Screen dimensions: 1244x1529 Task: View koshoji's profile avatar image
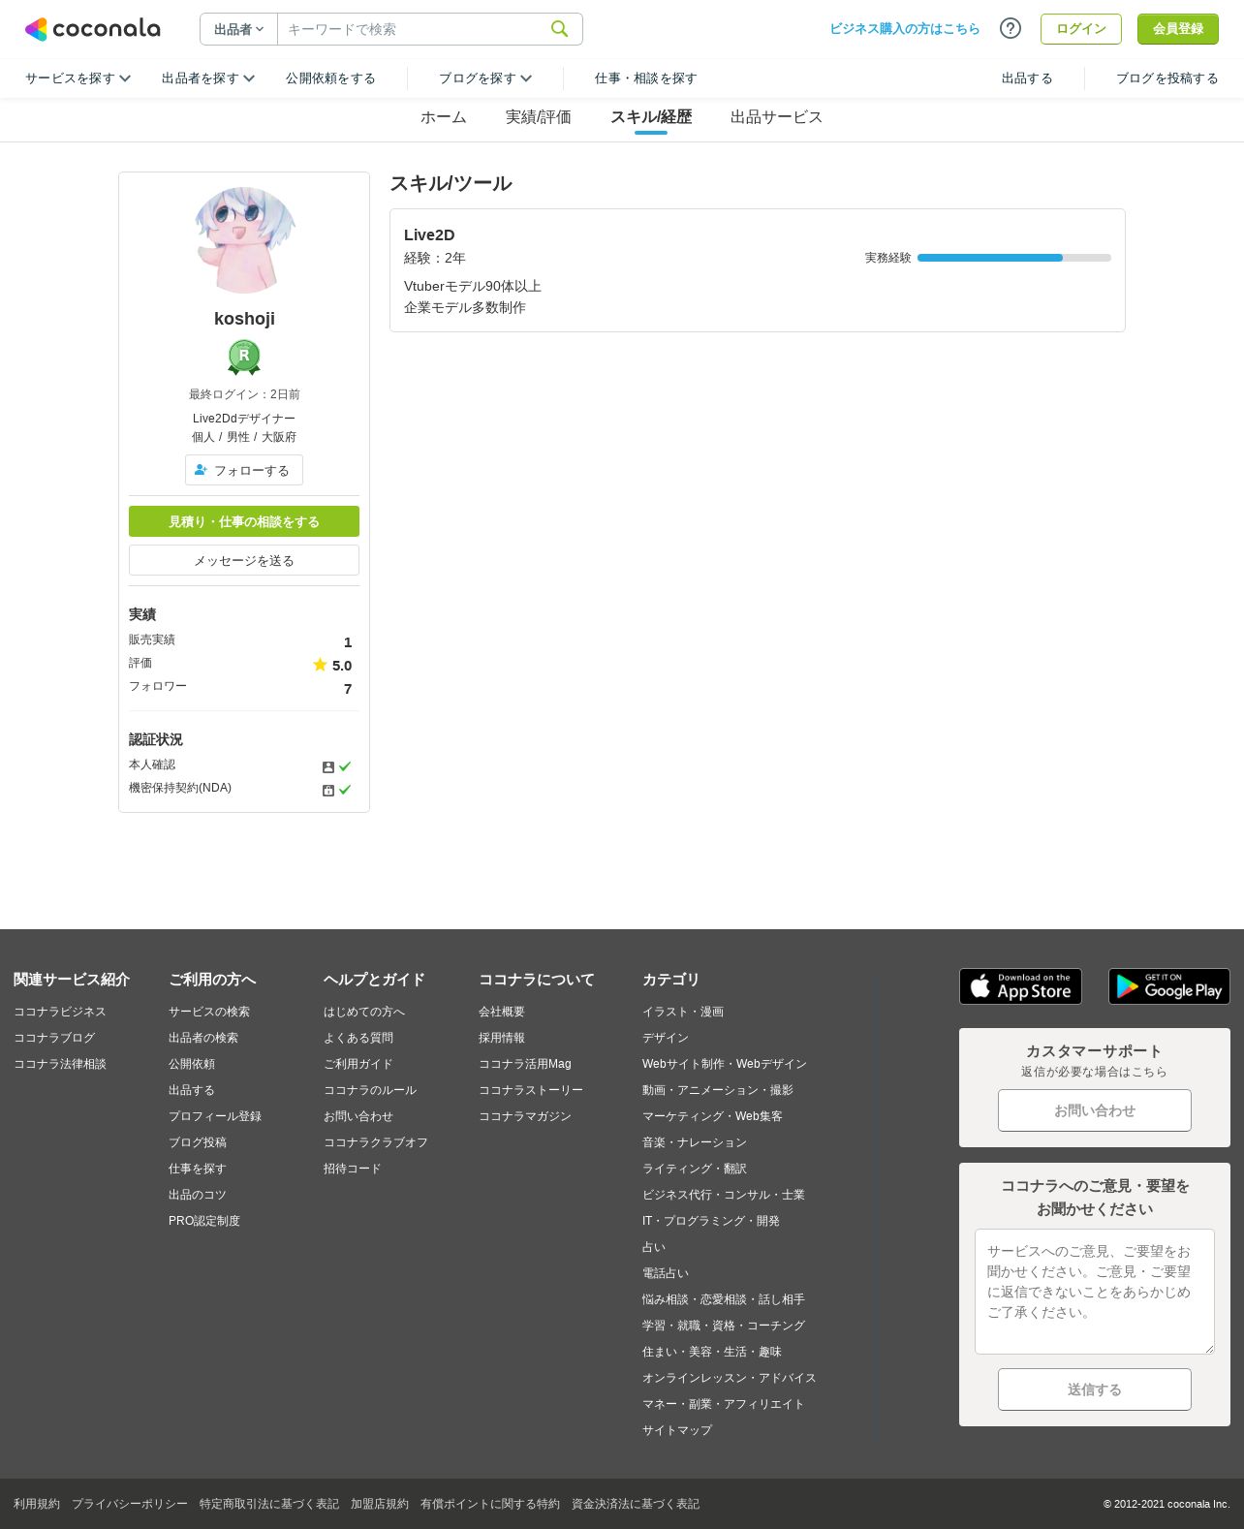[x=244, y=240]
